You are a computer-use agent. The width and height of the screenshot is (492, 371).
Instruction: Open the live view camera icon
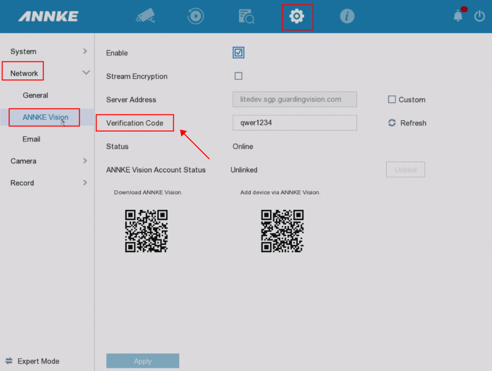click(x=145, y=16)
